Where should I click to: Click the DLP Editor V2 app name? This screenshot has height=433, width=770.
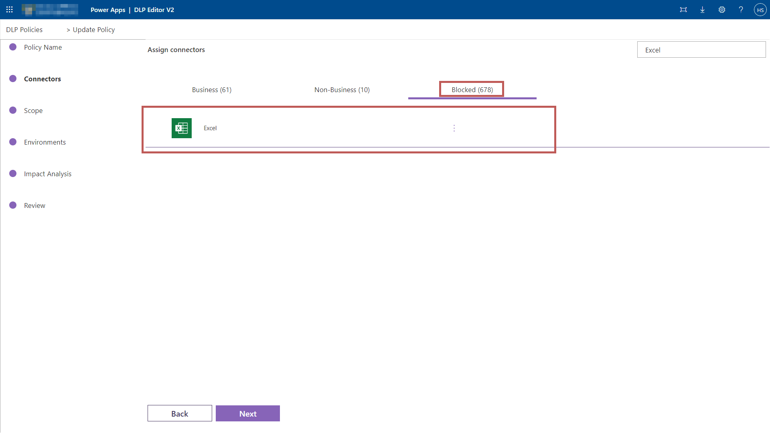(154, 10)
